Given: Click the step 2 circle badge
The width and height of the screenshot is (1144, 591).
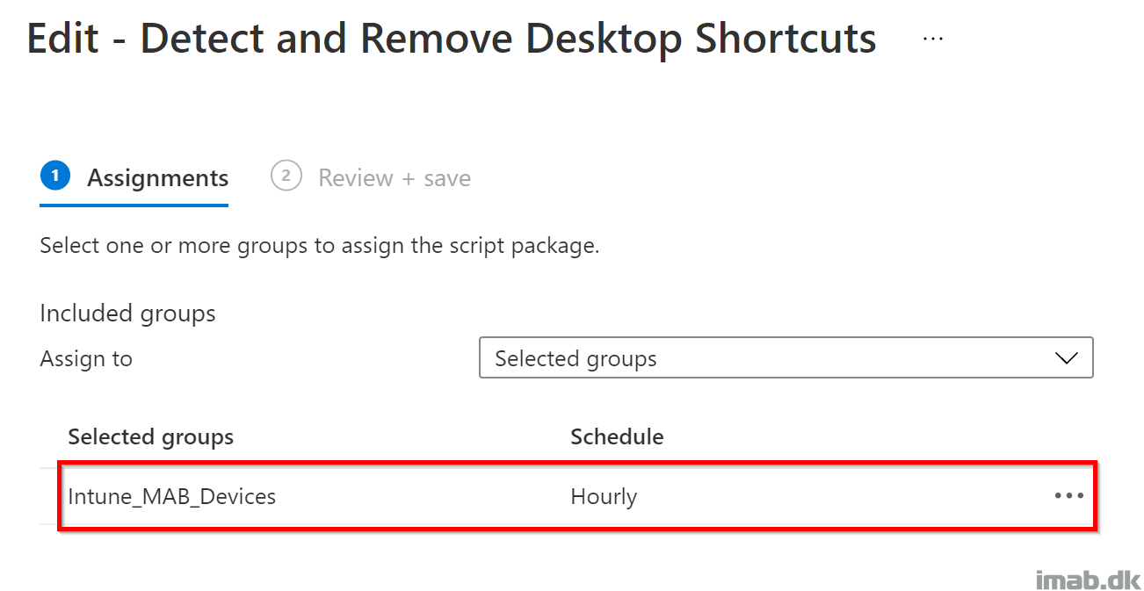Looking at the screenshot, I should pyautogui.click(x=286, y=177).
